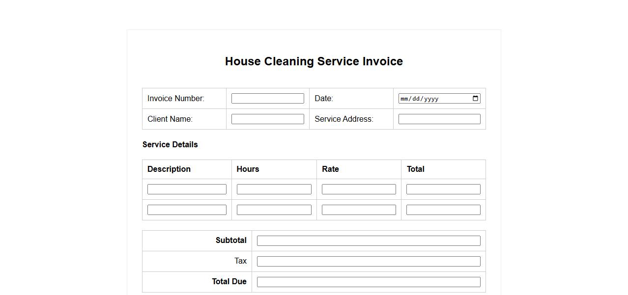Click first row Hours input
Image resolution: width=628 pixels, height=295 pixels.
(x=274, y=189)
